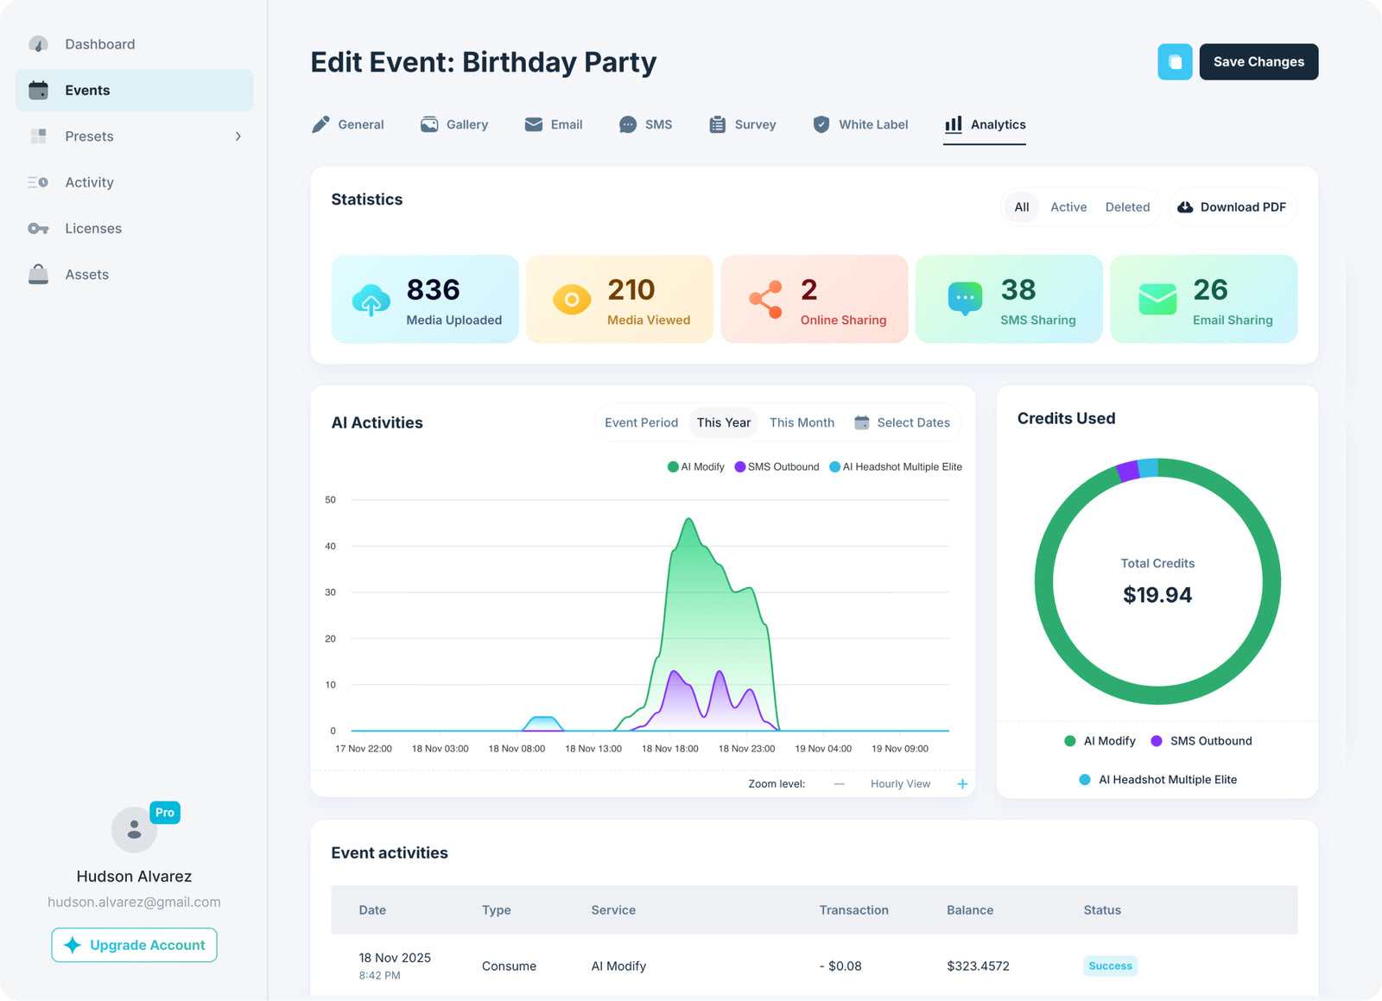Screen dimensions: 1382x1001
Task: Click the zoom level increase plus control
Action: 961,783
